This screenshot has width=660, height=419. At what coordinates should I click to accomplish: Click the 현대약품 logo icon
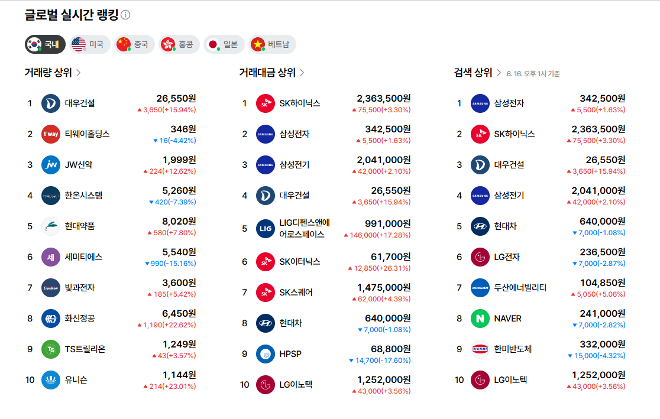[51, 226]
